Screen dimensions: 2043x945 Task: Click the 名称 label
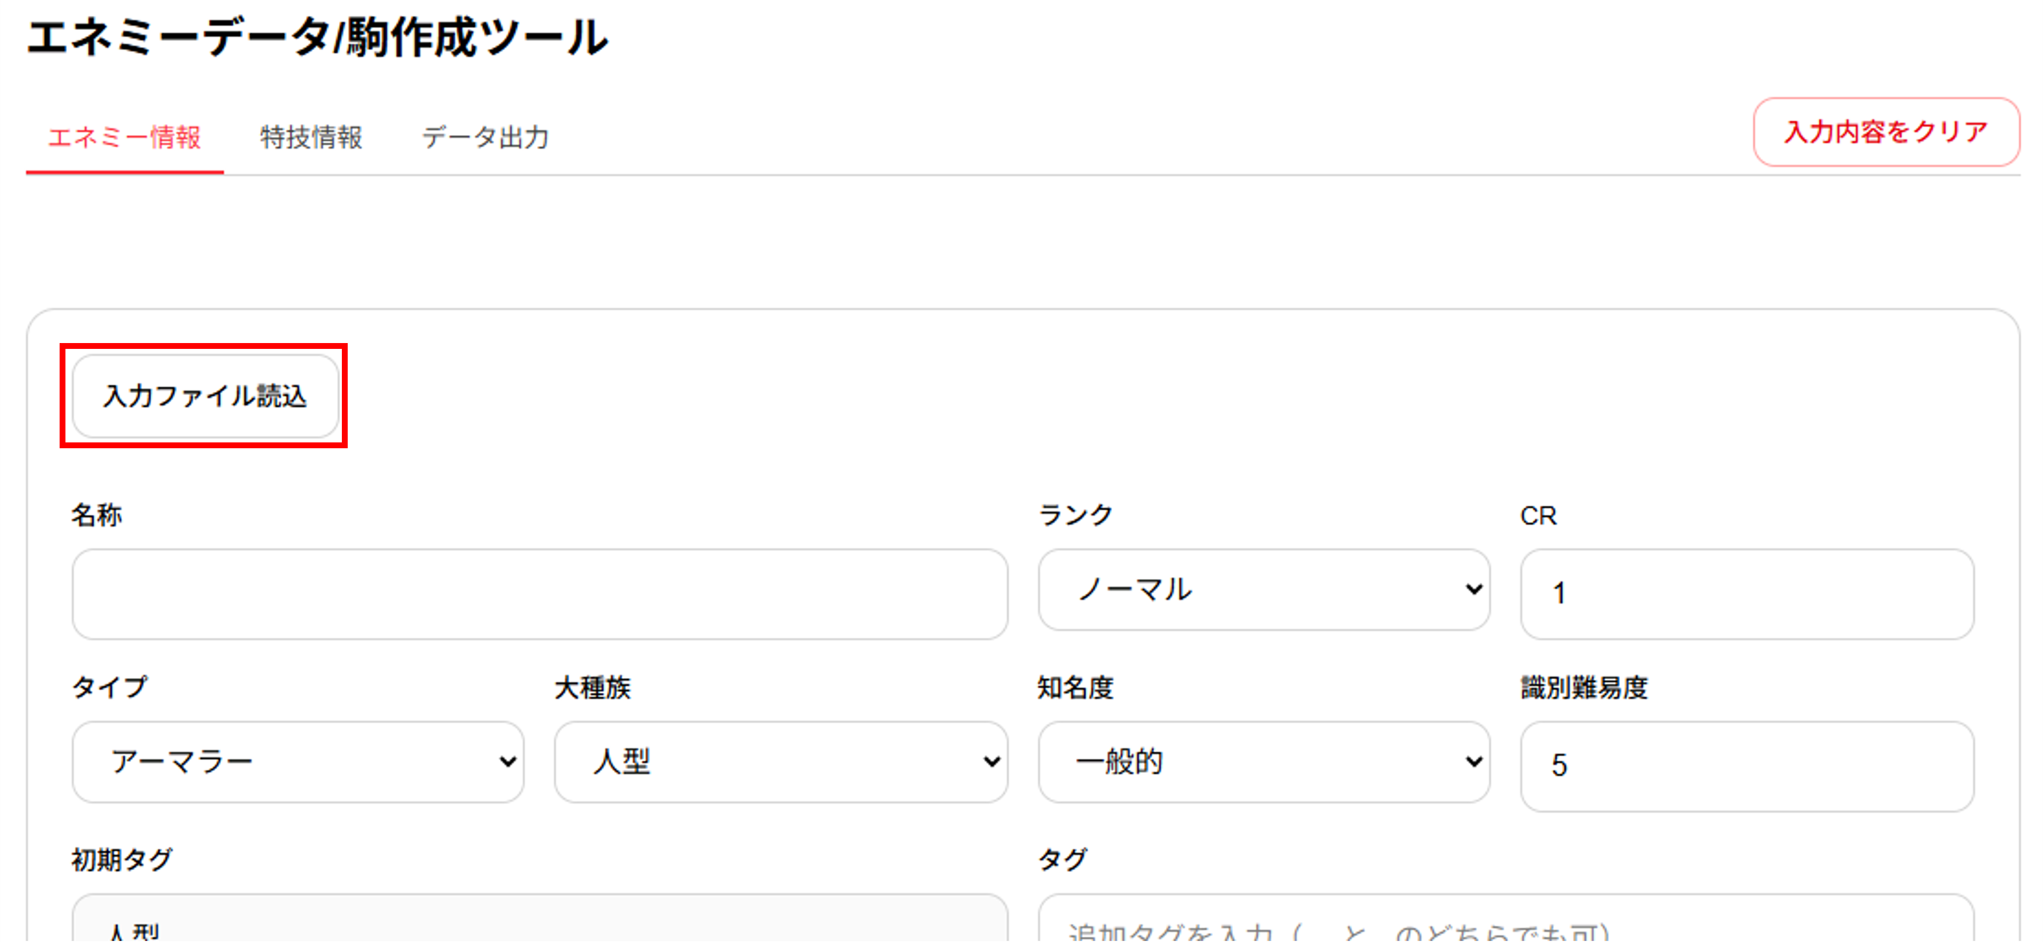pos(97,515)
